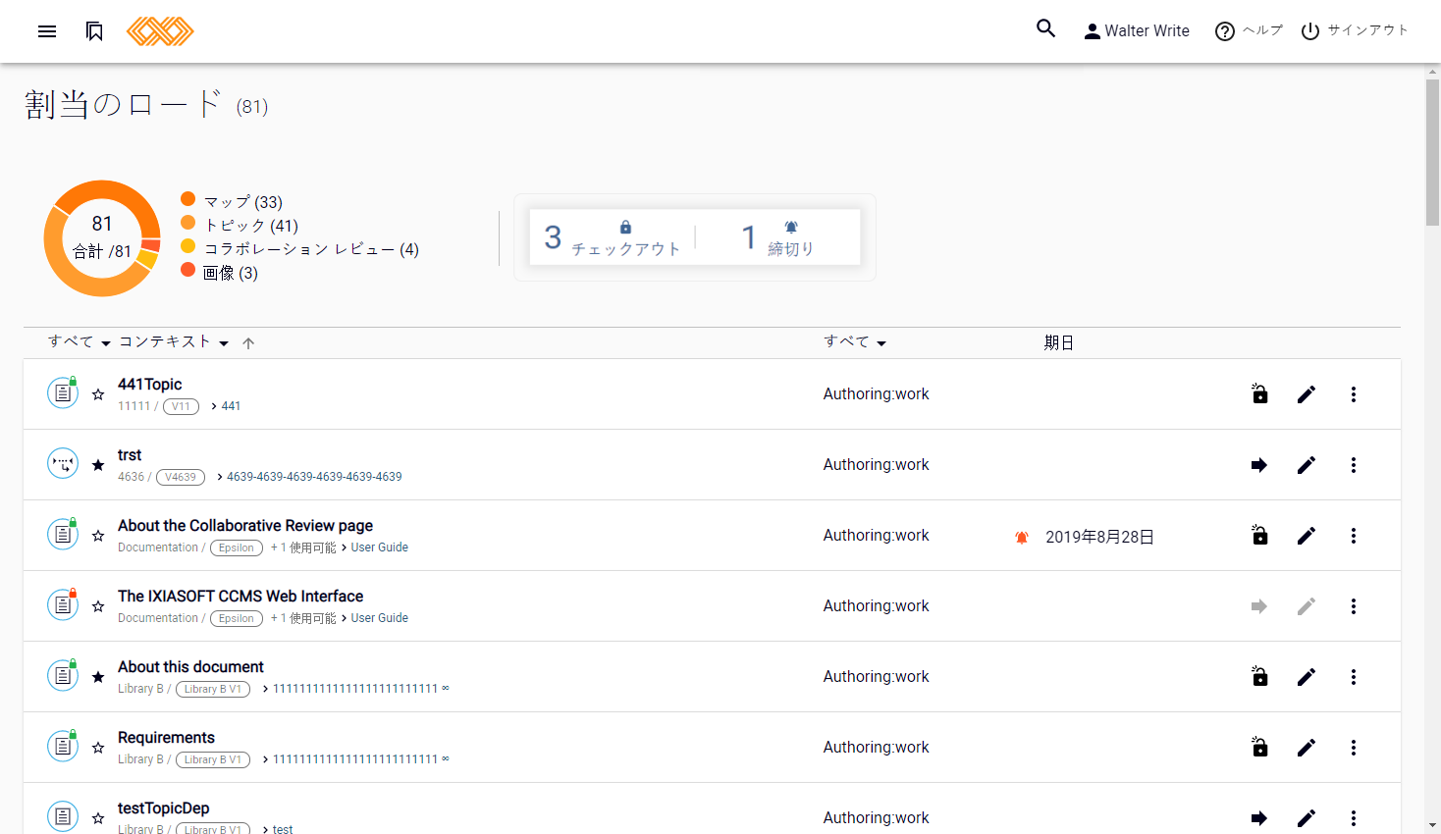Filter by チェックアウト count card
This screenshot has height=834, width=1441.
613,236
